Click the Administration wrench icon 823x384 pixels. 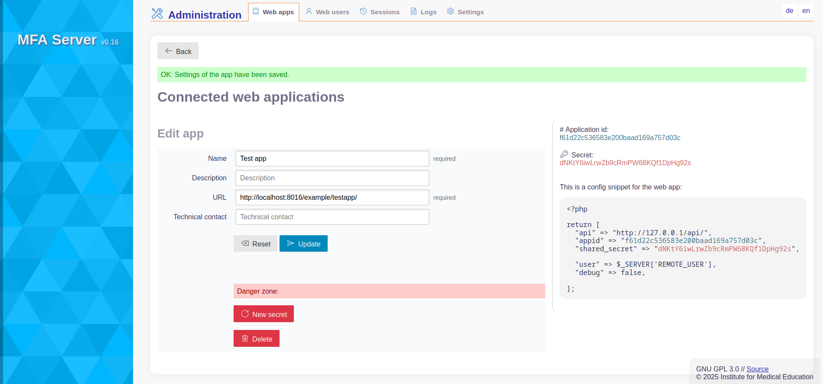click(157, 14)
